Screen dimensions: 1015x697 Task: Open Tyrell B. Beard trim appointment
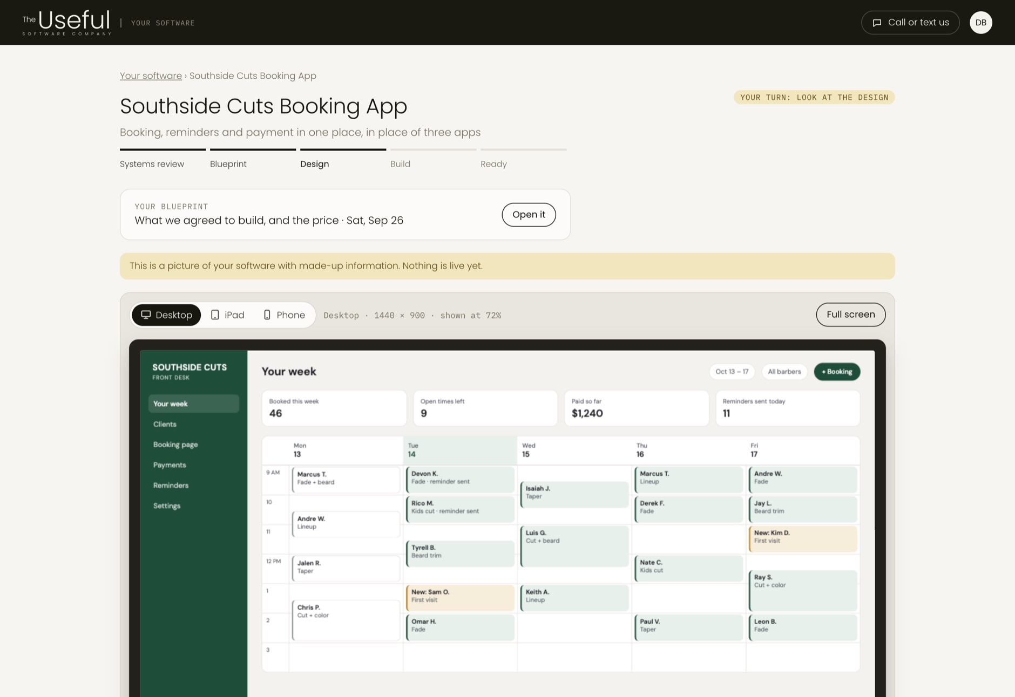(461, 553)
